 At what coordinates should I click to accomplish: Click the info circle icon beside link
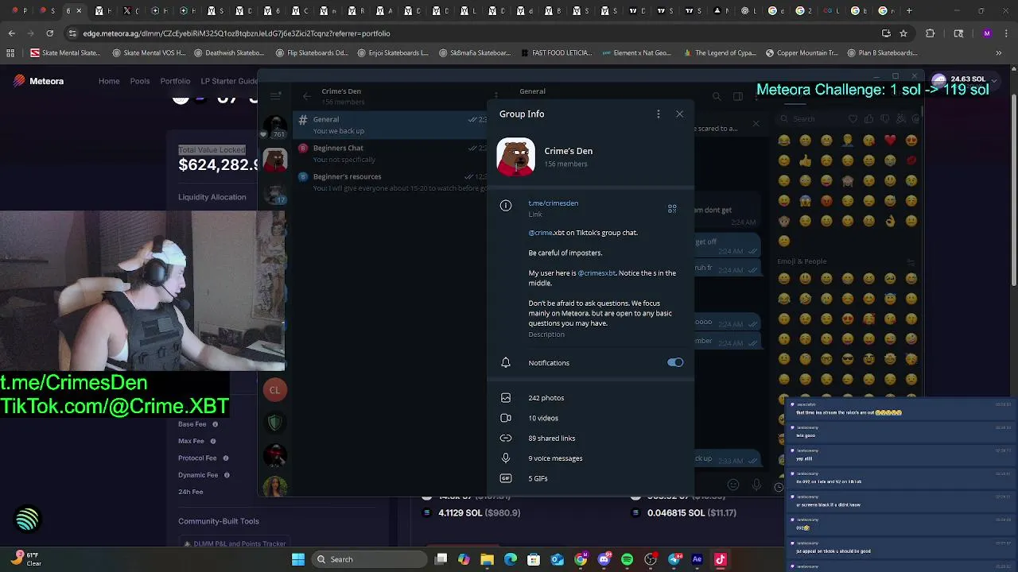505,205
